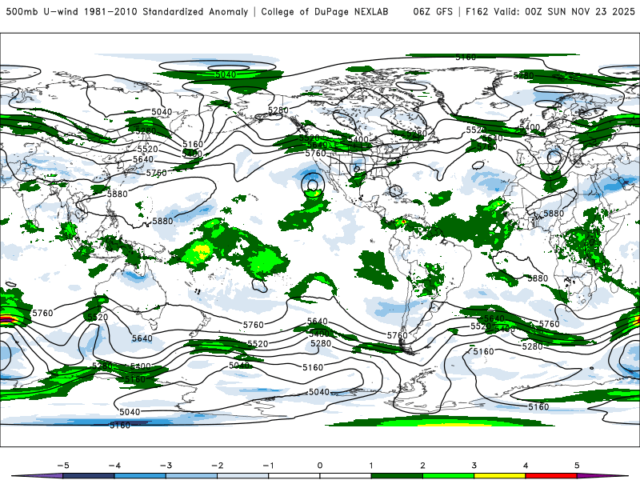The width and height of the screenshot is (640, 480).
Task: Click the pale blue -2 to -1 colorbar segment
Action: tap(243, 476)
